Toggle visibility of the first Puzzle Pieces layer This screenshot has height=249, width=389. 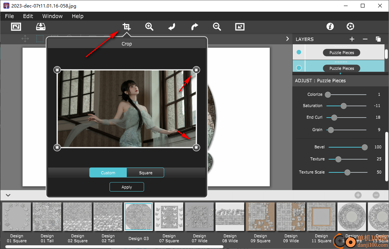(299, 52)
